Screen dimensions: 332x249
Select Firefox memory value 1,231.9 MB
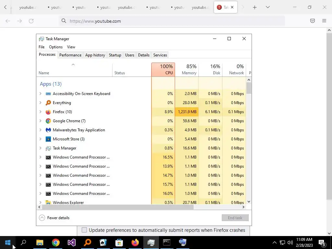(x=187, y=112)
